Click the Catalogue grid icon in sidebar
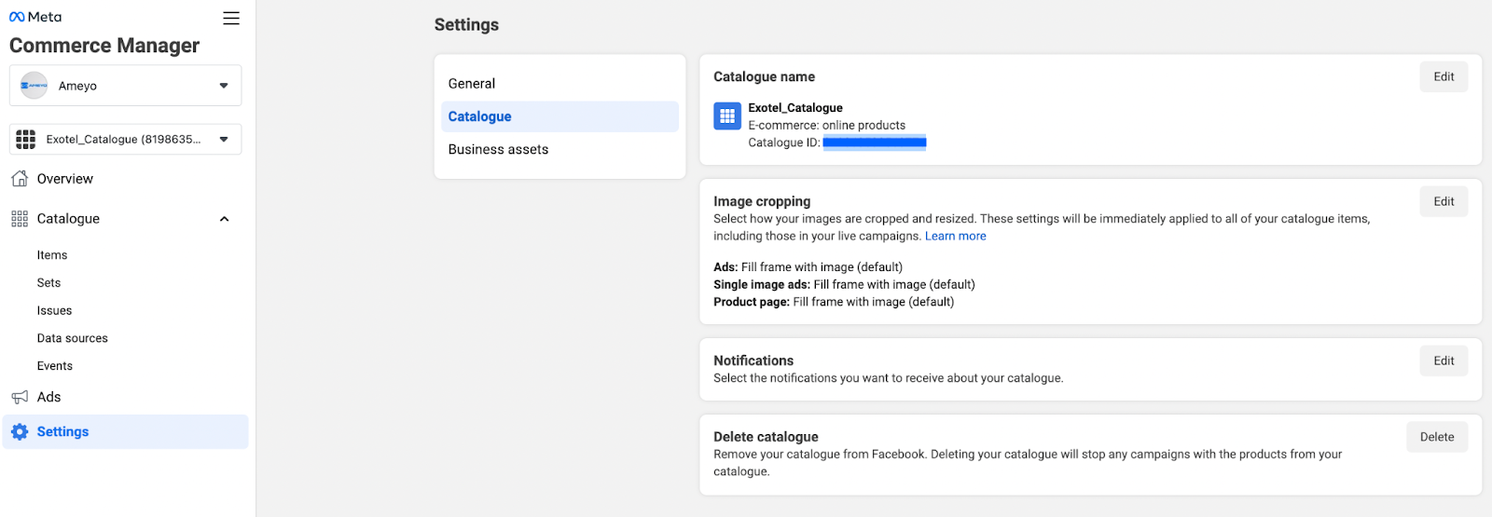Image resolution: width=1492 pixels, height=517 pixels. point(20,219)
